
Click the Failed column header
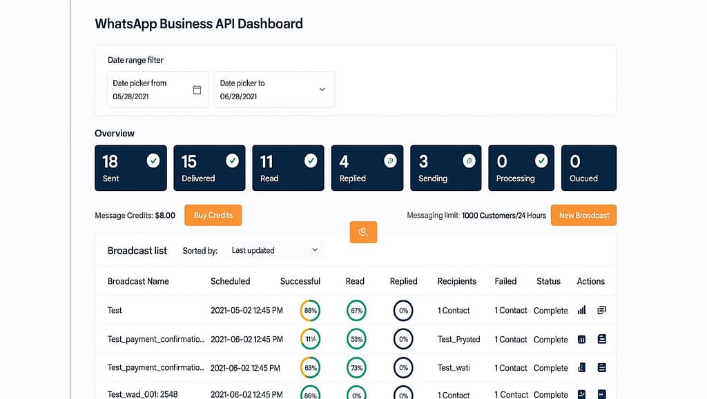505,281
